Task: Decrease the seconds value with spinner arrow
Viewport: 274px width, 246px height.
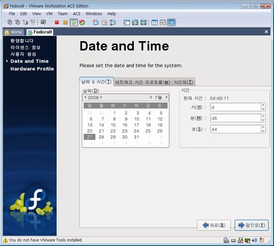Action: click(x=263, y=131)
